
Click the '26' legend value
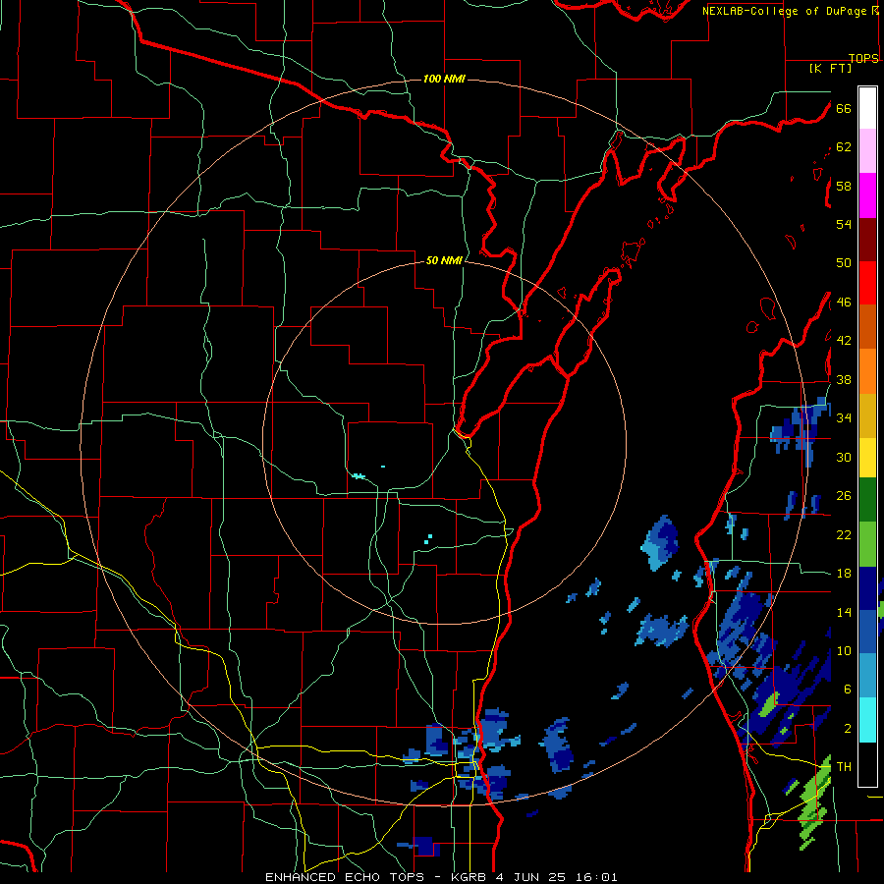pyautogui.click(x=844, y=496)
